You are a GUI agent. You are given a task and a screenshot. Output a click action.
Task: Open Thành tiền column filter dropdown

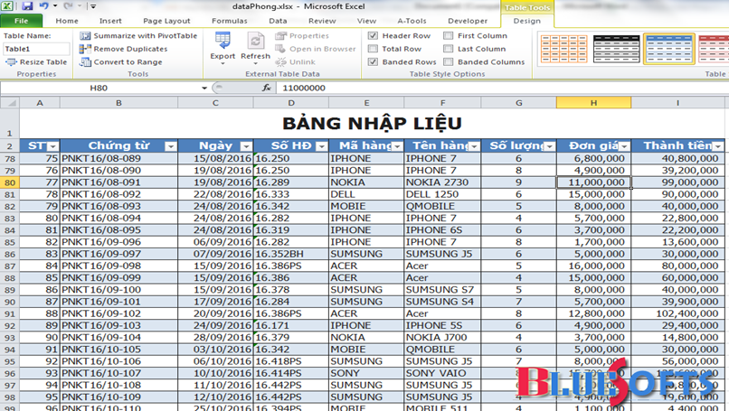click(718, 146)
